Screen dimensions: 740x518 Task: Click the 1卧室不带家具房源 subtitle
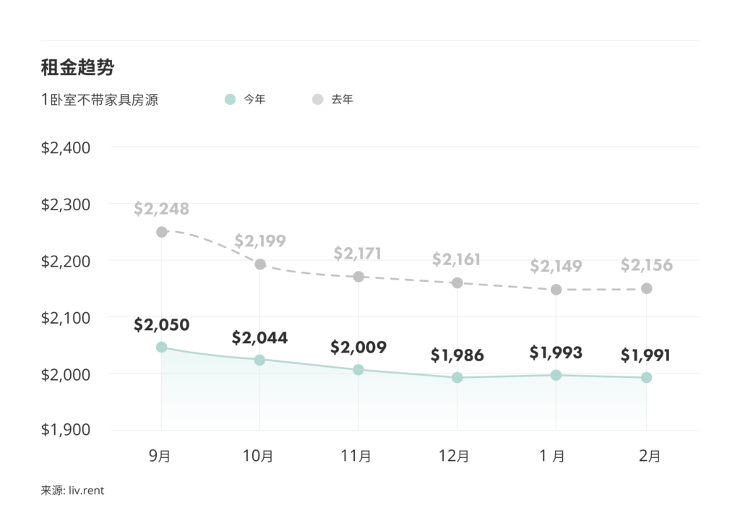pyautogui.click(x=100, y=100)
